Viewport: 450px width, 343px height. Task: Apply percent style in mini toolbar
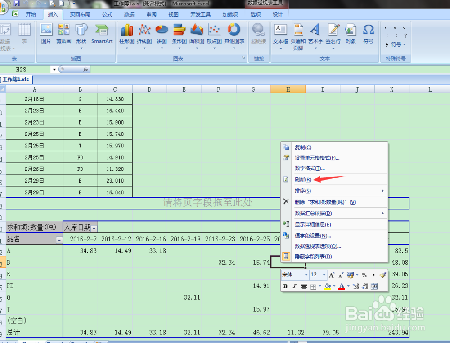364,275
